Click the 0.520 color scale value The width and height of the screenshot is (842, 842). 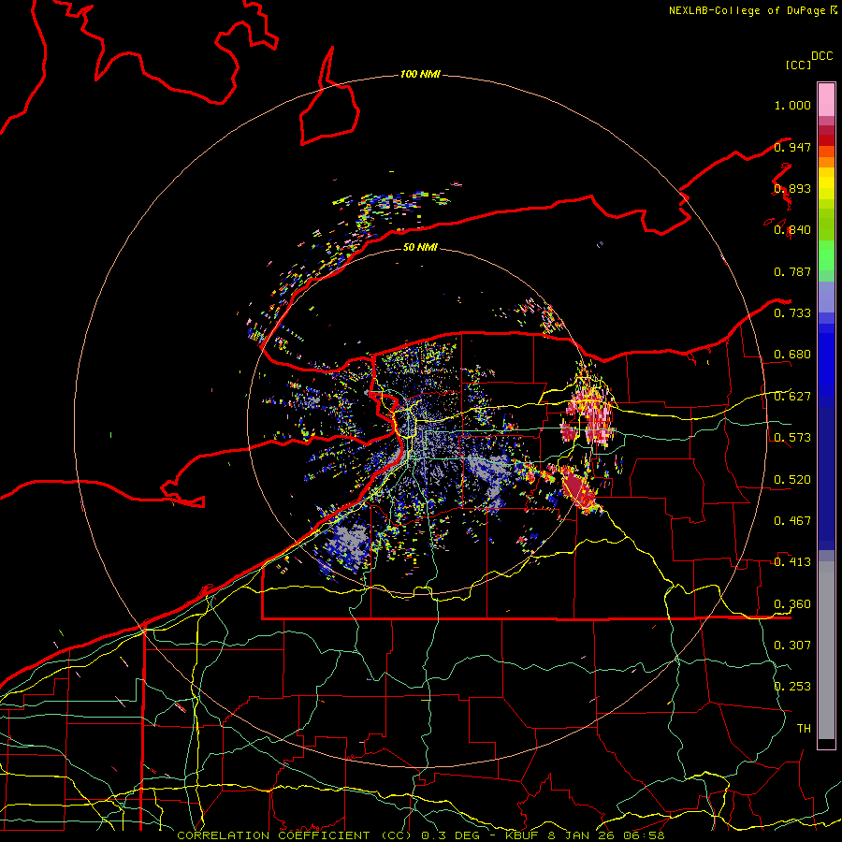[792, 480]
